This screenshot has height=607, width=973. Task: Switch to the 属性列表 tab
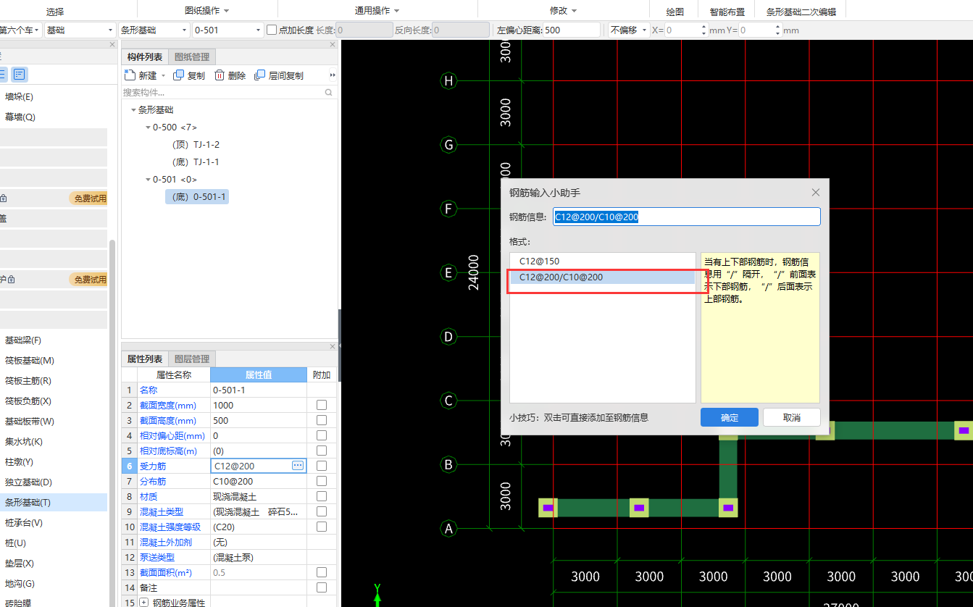click(x=145, y=359)
